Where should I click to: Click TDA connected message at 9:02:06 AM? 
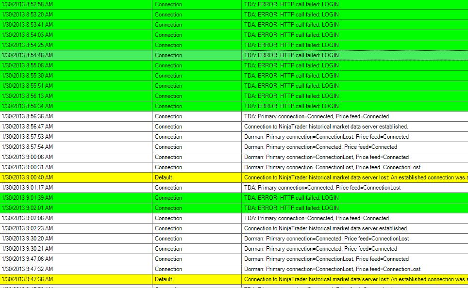coord(355,218)
